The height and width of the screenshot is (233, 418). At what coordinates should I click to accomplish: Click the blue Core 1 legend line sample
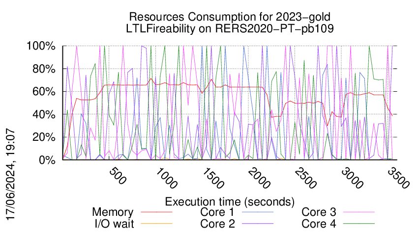[x=258, y=212]
